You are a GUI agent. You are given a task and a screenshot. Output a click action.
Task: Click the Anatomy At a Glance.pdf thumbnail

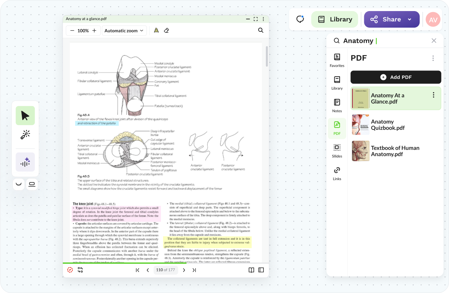(360, 98)
